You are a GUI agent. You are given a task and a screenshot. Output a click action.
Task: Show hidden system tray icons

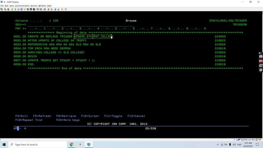218,144
